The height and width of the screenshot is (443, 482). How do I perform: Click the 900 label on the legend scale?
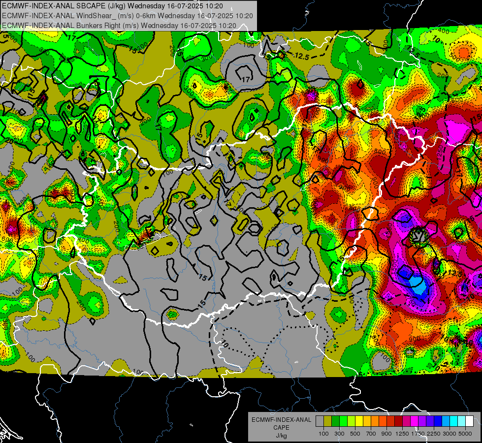(386, 434)
